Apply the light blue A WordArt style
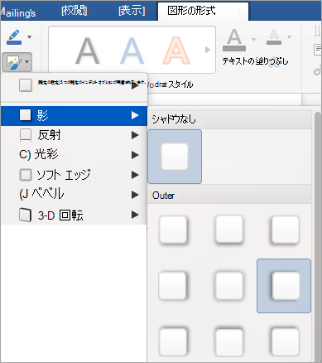Viewport: 322px width, 363px height. [132, 51]
